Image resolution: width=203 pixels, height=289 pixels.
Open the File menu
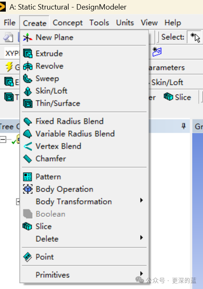coord(10,23)
